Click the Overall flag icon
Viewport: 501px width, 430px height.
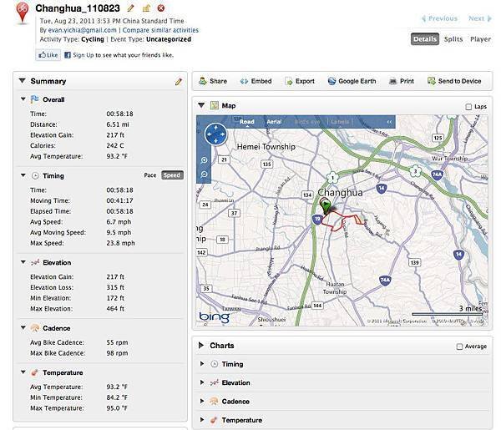[34, 99]
